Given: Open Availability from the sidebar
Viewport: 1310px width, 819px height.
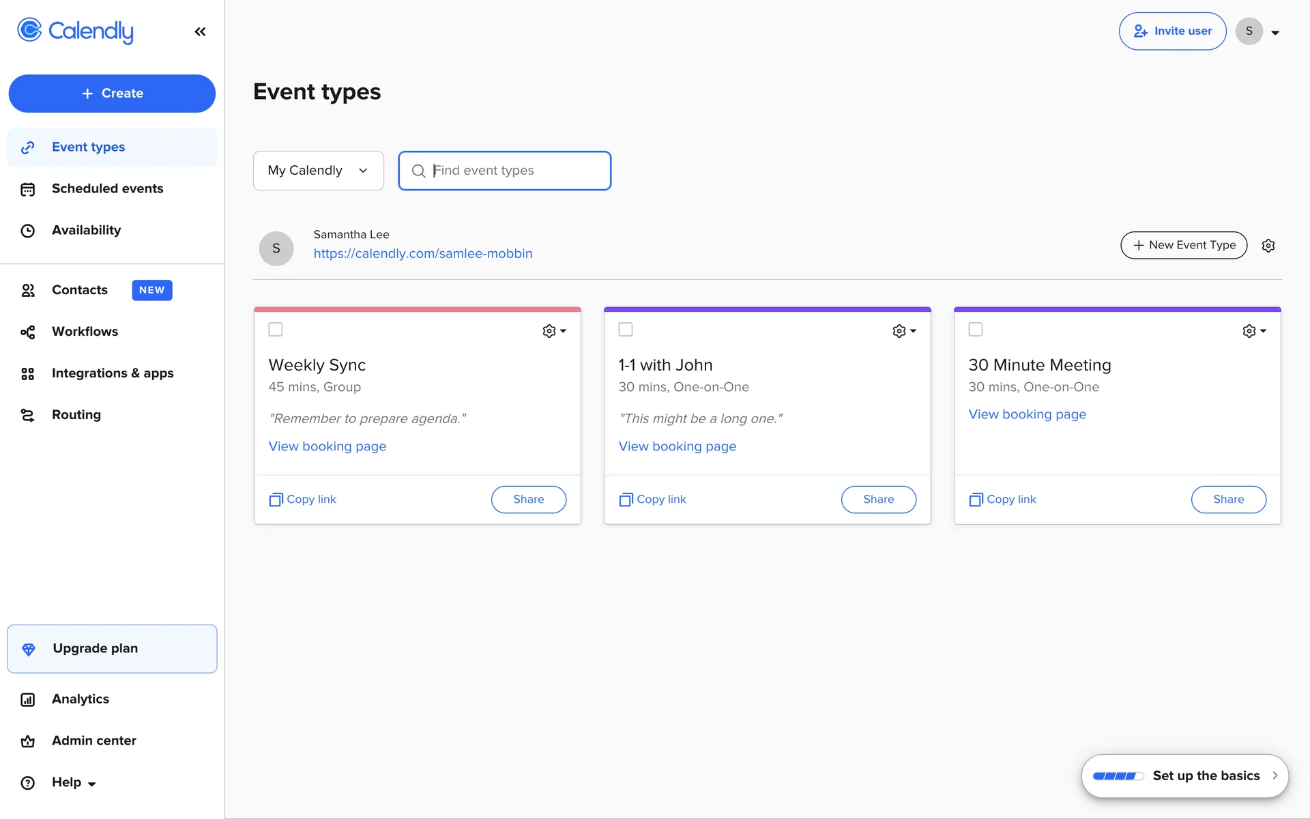Looking at the screenshot, I should (86, 231).
